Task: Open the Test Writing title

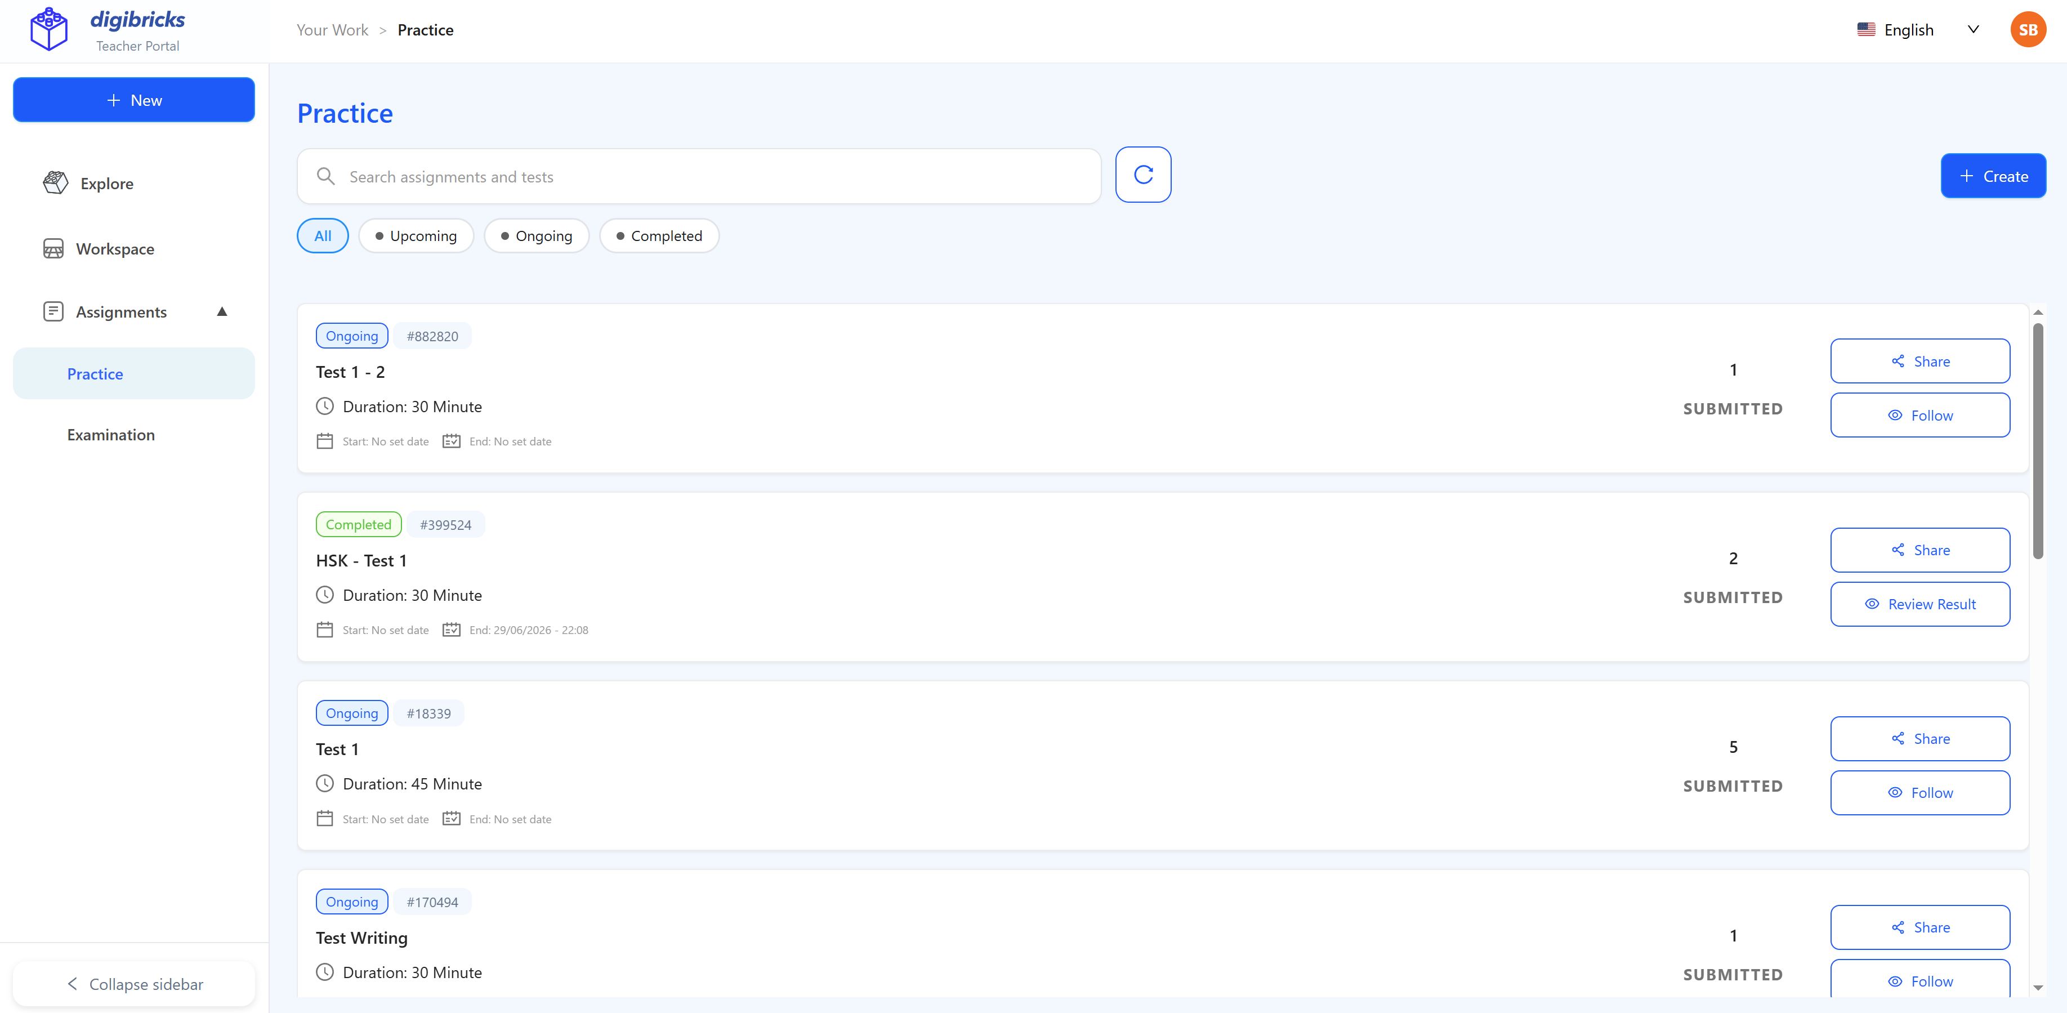Action: click(x=361, y=938)
